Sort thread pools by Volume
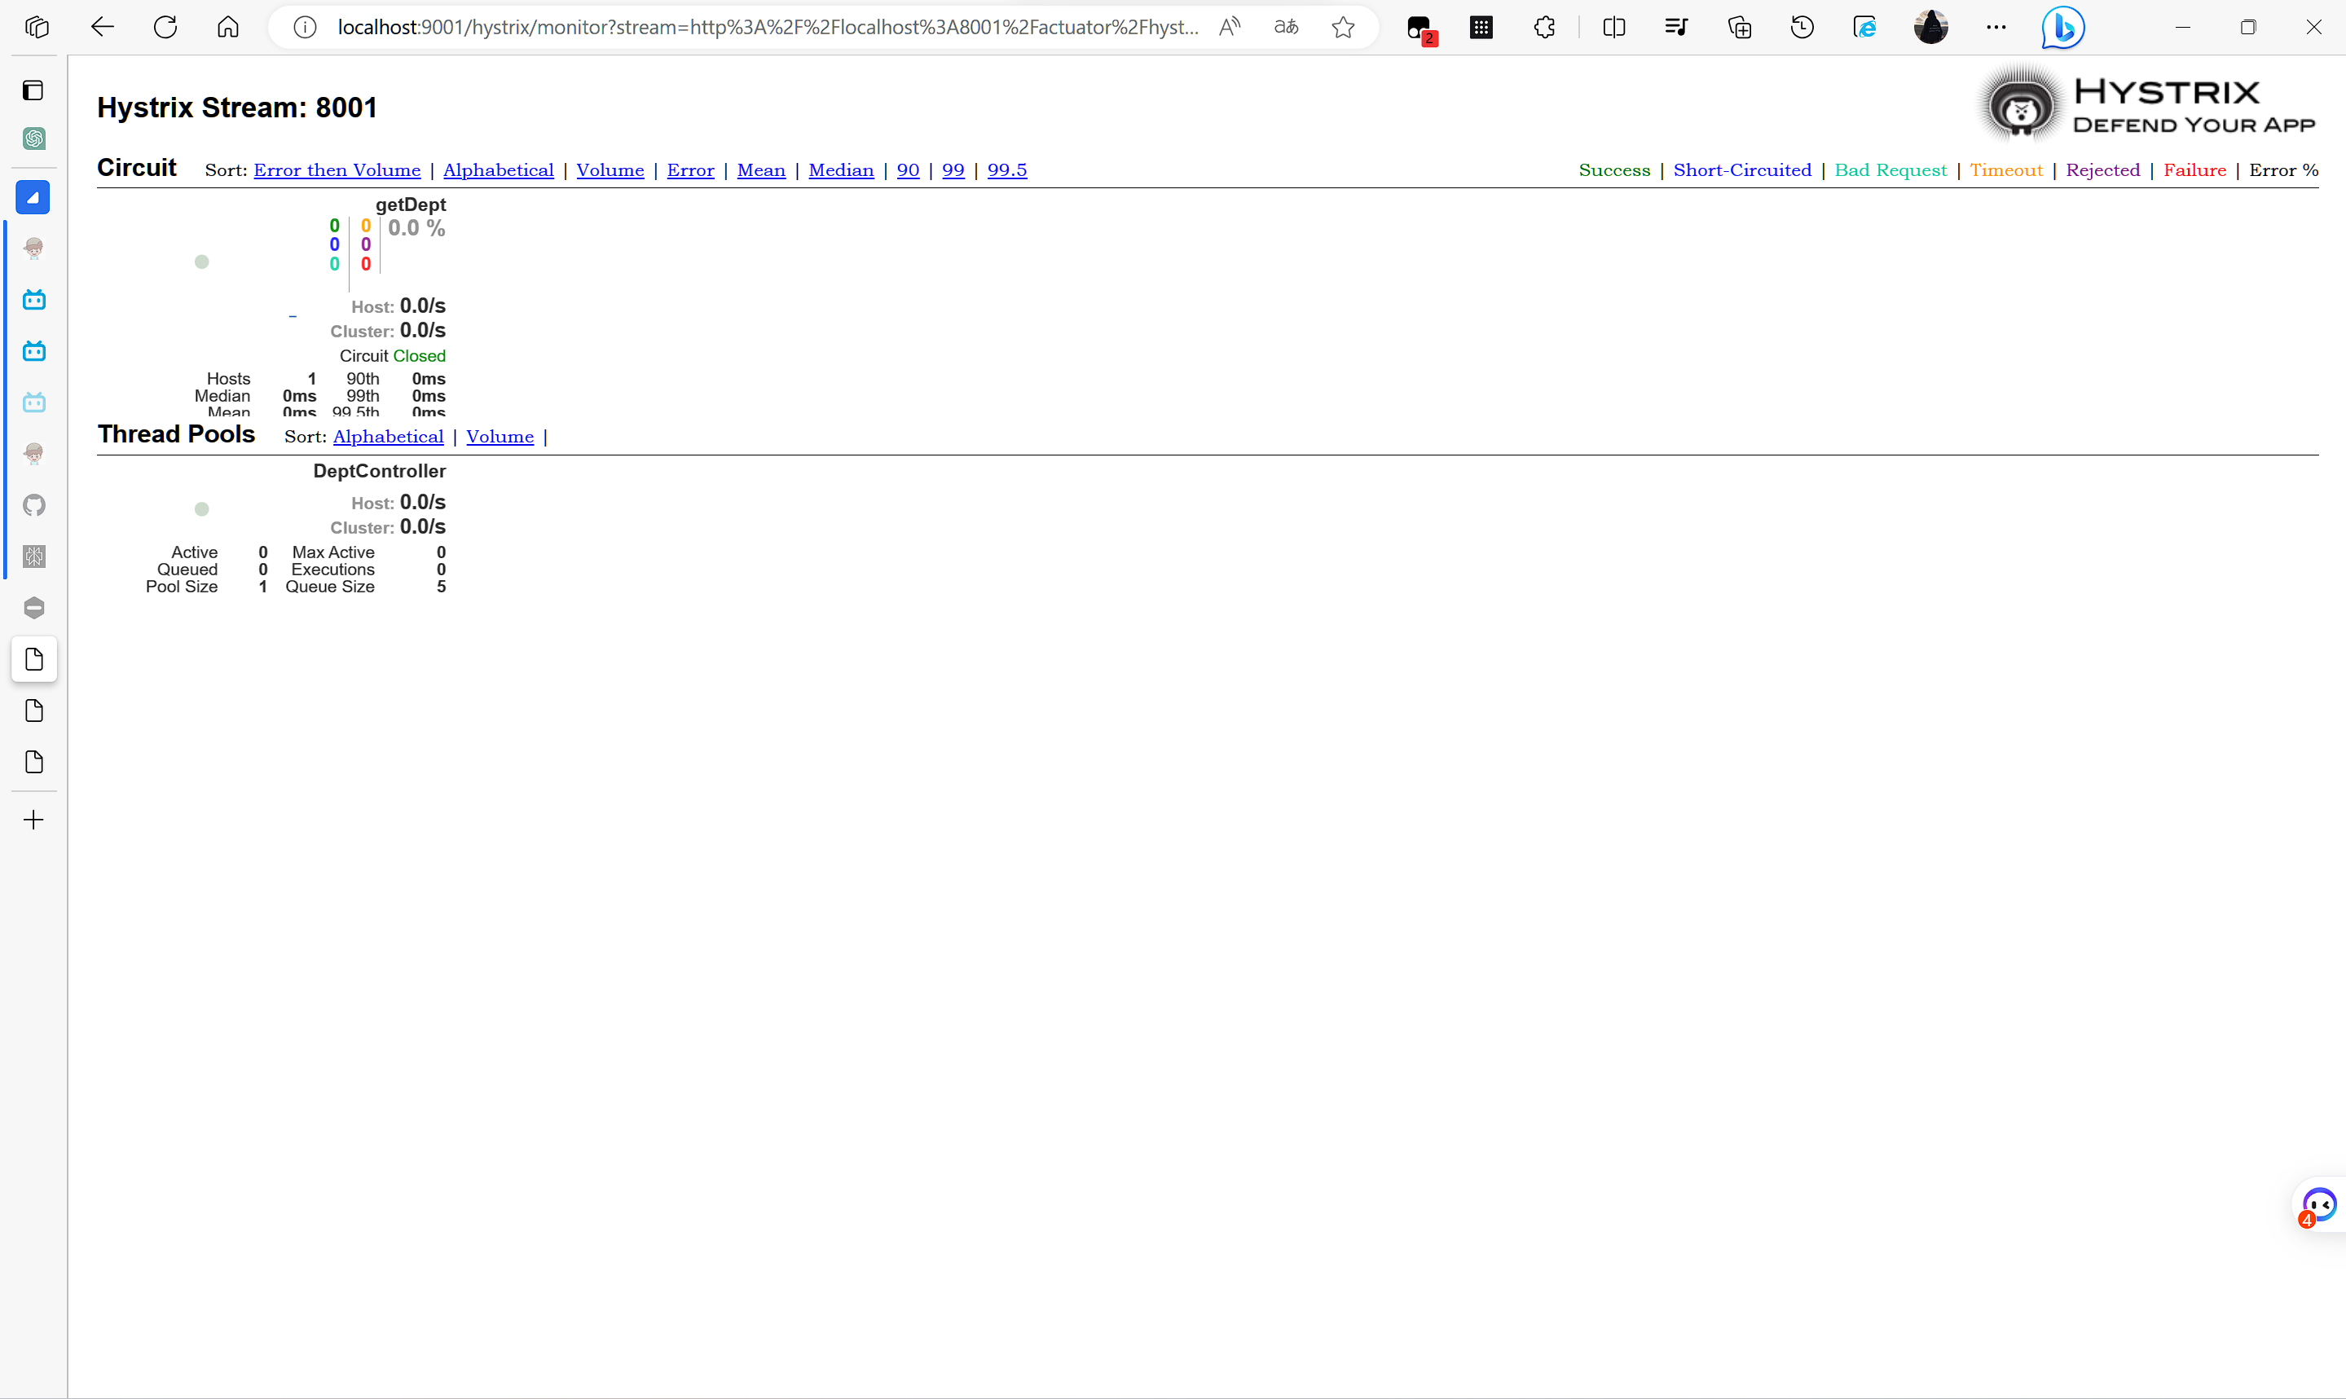Image resolution: width=2346 pixels, height=1399 pixels. (x=500, y=437)
